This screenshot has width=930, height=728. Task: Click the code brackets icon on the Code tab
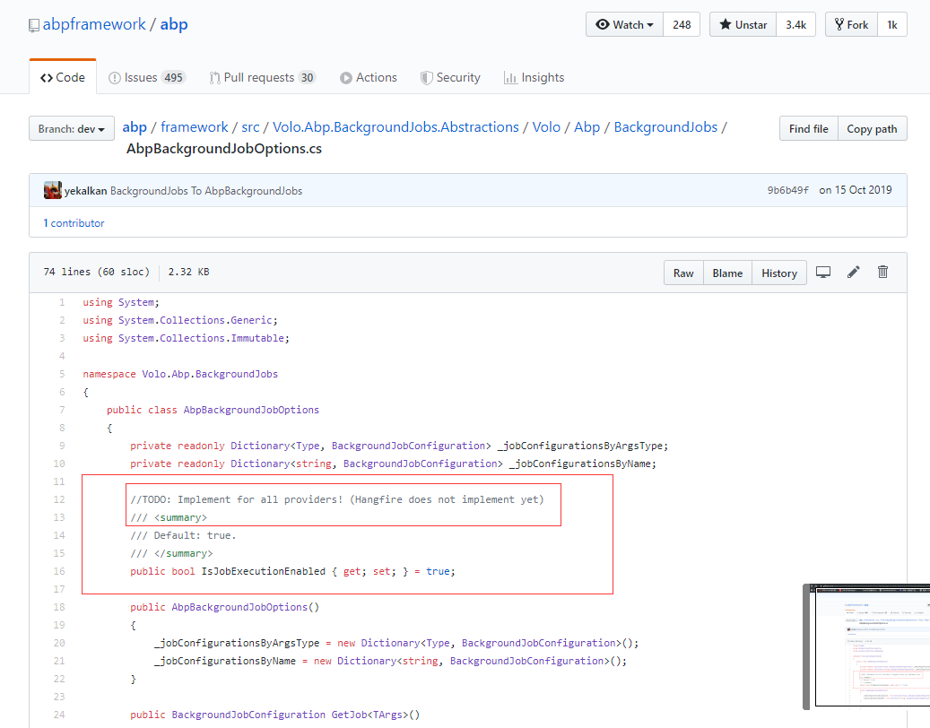[49, 77]
